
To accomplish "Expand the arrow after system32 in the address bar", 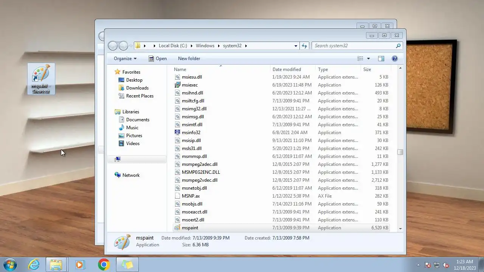I will click(246, 46).
